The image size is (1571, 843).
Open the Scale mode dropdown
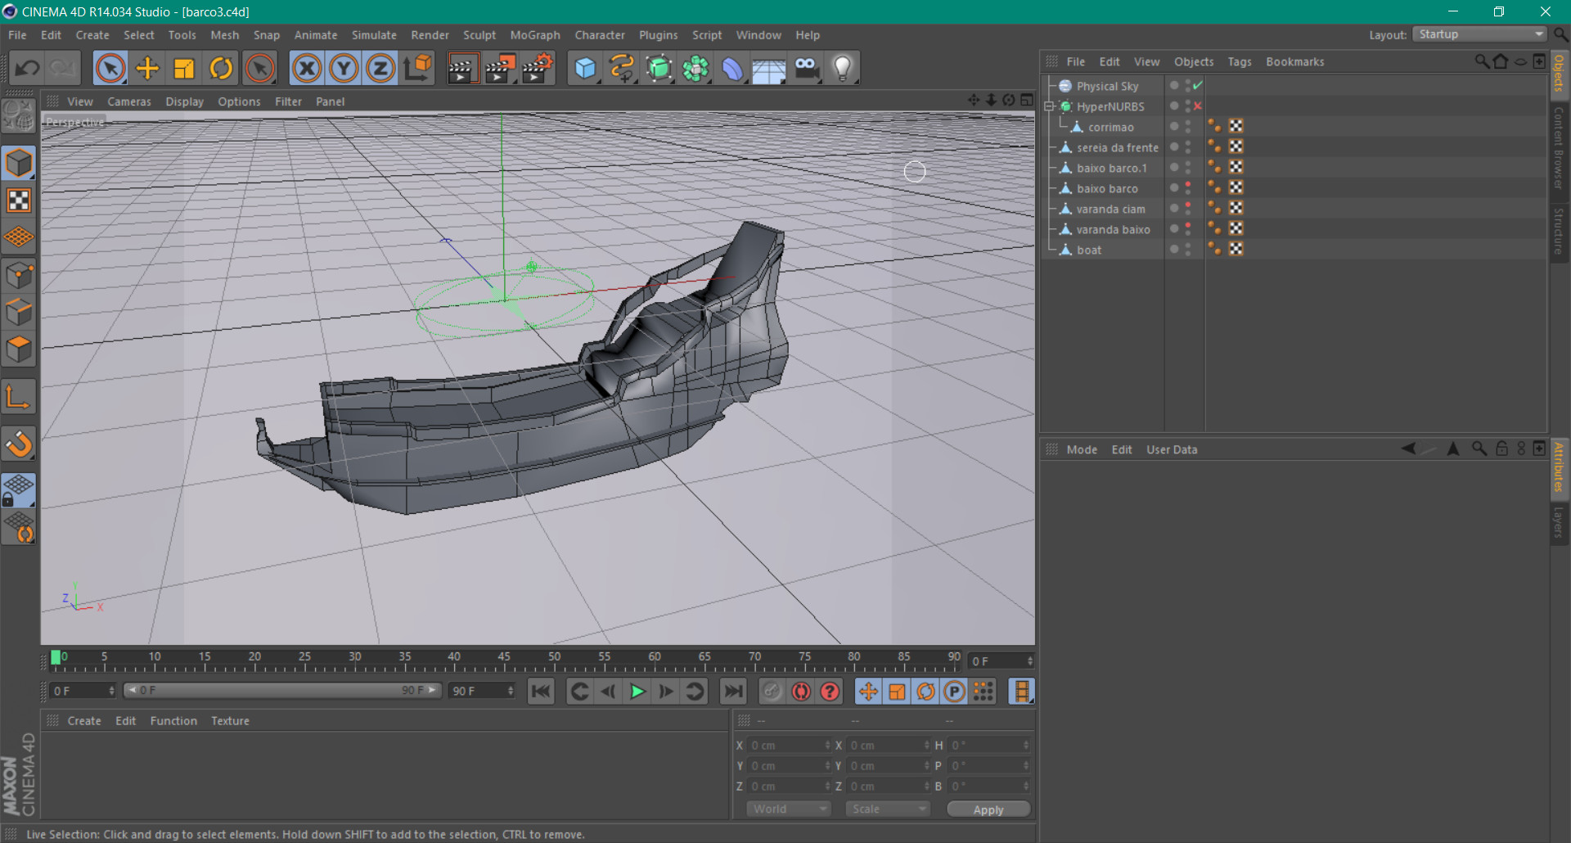(x=888, y=809)
